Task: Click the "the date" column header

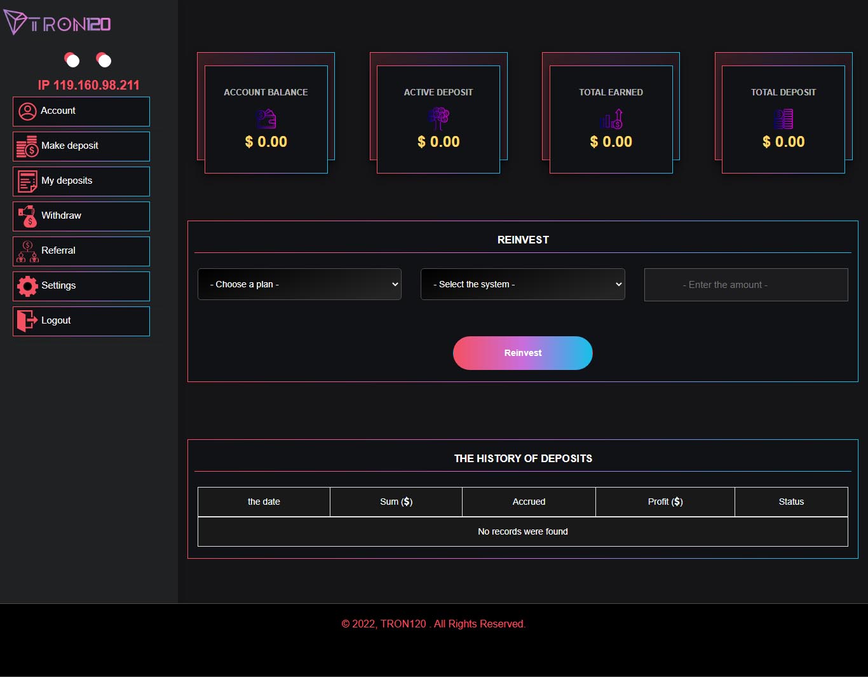Action: pyautogui.click(x=264, y=502)
